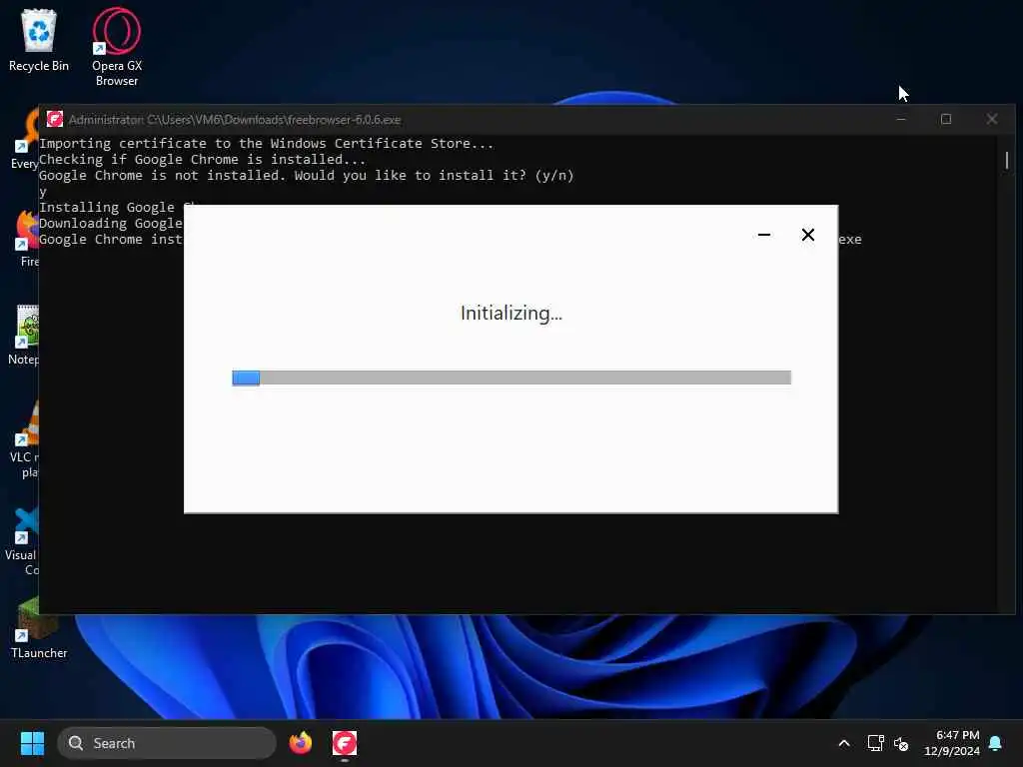Open the network status tray icon
The image size is (1023, 767).
pos(875,743)
